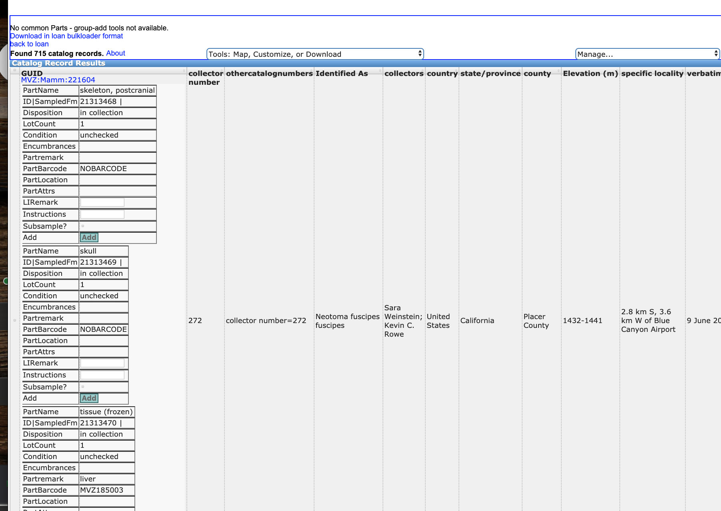The image size is (721, 511).
Task: Click part ID '21313468 |' value
Action: 101,102
